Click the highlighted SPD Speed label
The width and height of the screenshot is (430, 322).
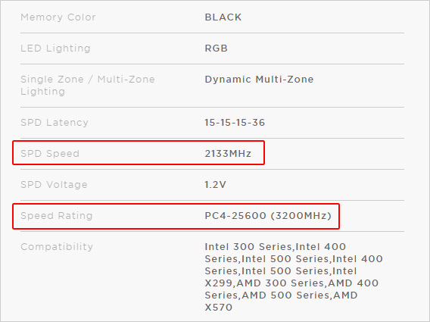coord(50,154)
